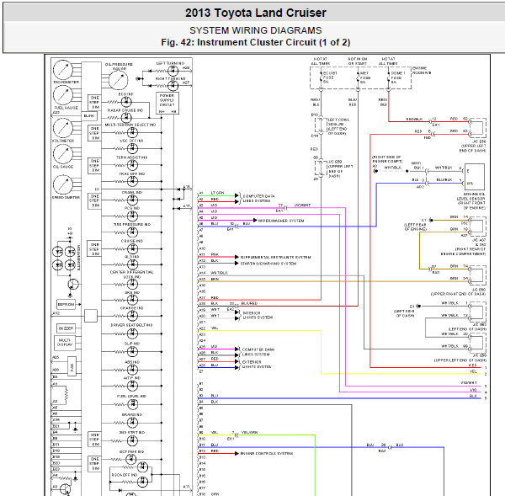
Task: Click the fuel level indicator LED symbol
Action: tap(132, 404)
